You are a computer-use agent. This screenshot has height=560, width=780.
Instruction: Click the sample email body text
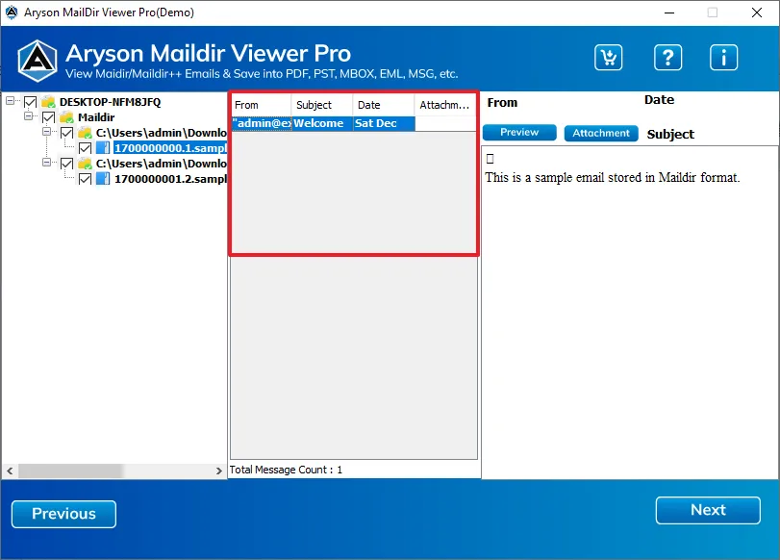[x=613, y=178]
